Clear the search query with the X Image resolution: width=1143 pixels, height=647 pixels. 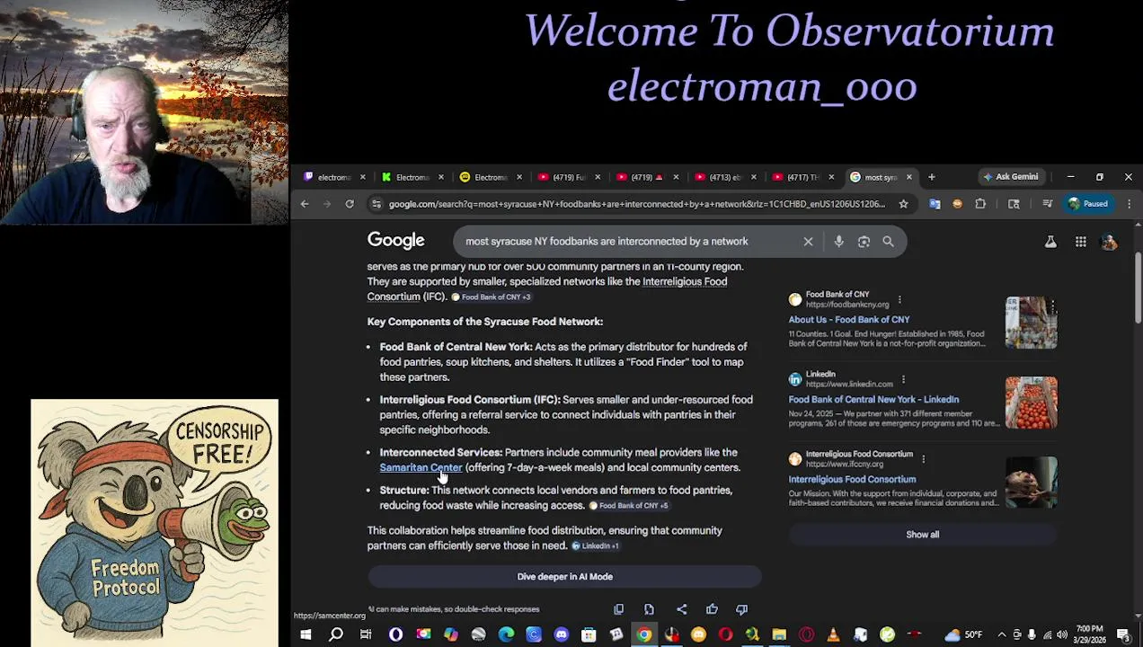pos(808,241)
